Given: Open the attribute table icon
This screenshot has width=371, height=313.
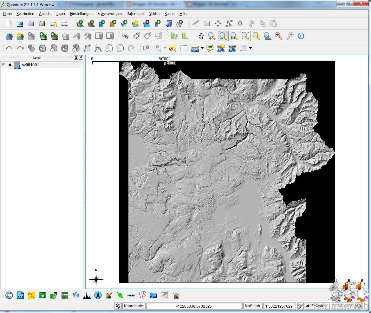Looking at the screenshot, I should (x=184, y=48).
